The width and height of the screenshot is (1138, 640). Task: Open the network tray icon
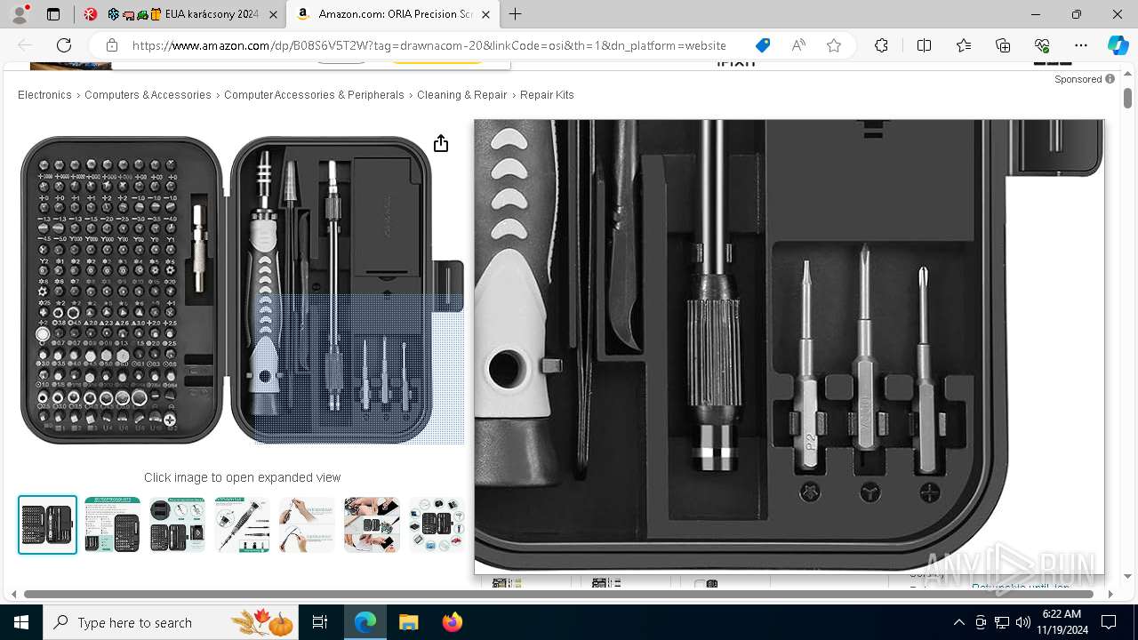pos(1002,622)
